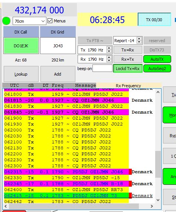Increase the Report value spinner
The image size is (176, 212).
[139, 39]
